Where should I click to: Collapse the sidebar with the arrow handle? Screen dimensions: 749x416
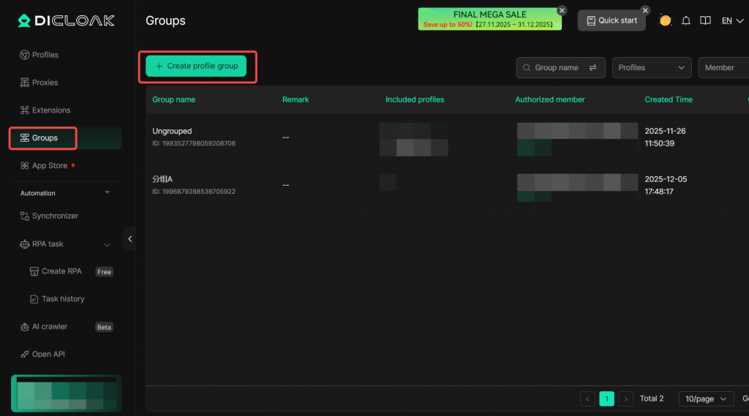coord(129,239)
